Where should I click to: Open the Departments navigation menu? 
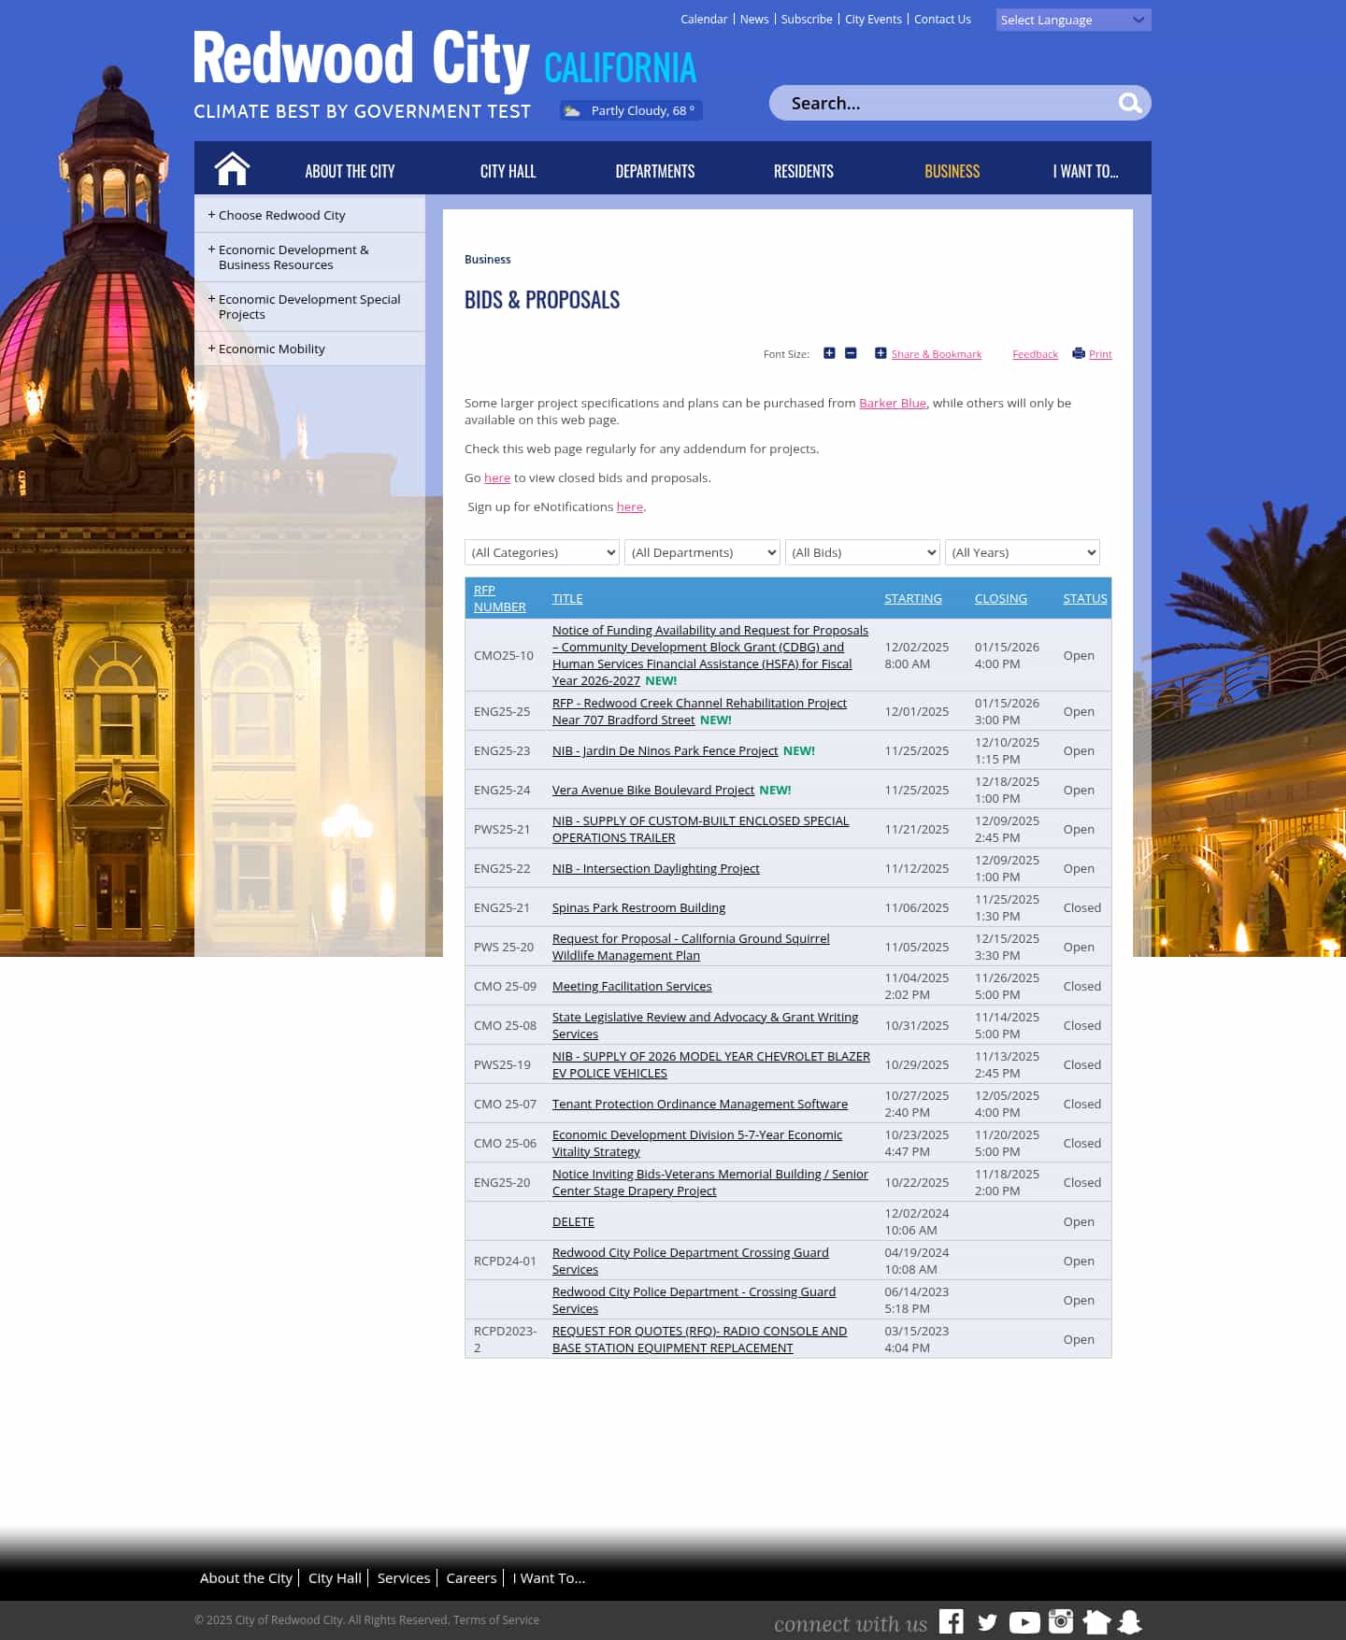coord(654,171)
